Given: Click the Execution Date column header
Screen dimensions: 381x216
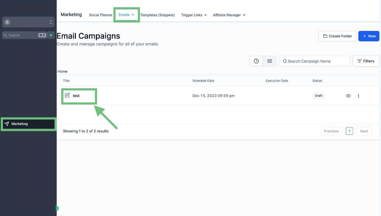Looking at the screenshot, I should (x=277, y=81).
